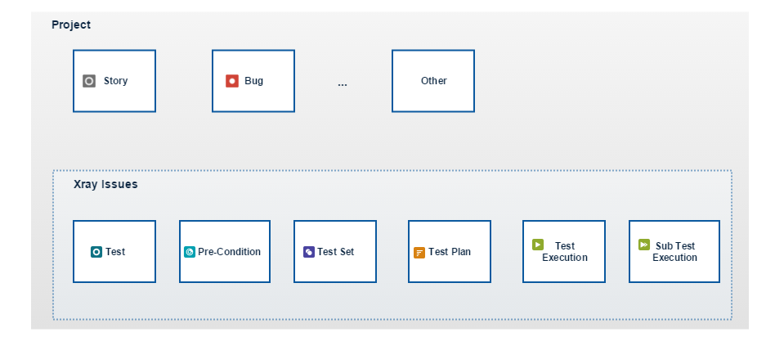
Task: Click the Pre-Condition issue type icon
Action: click(190, 252)
